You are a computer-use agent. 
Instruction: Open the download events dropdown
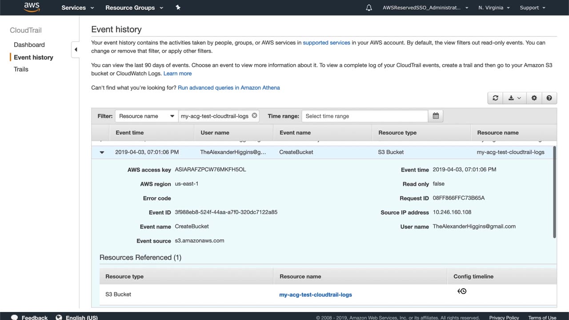coord(514,98)
